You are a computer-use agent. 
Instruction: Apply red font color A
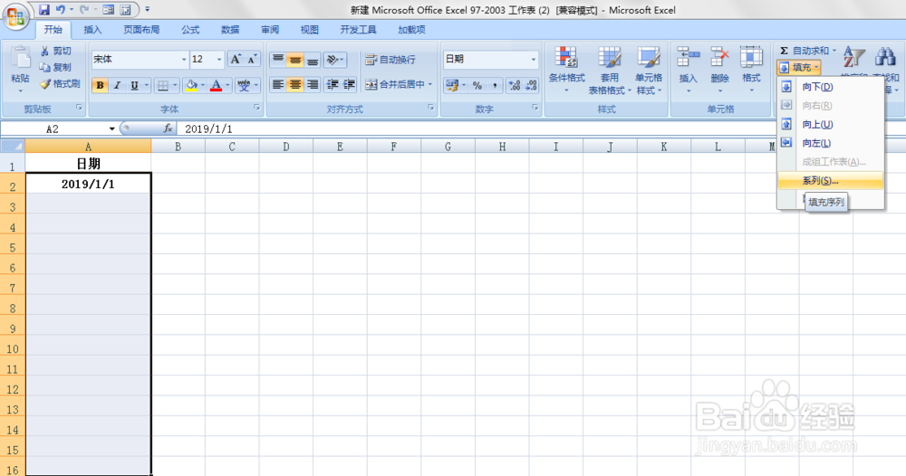[217, 85]
